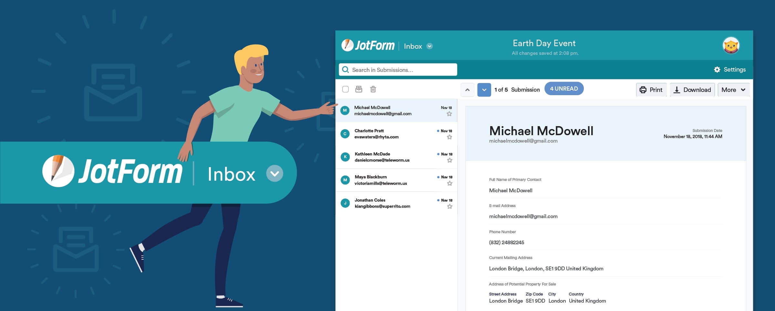The image size is (775, 311).
Task: Open Charlotte Pratt submission row
Action: click(x=397, y=134)
